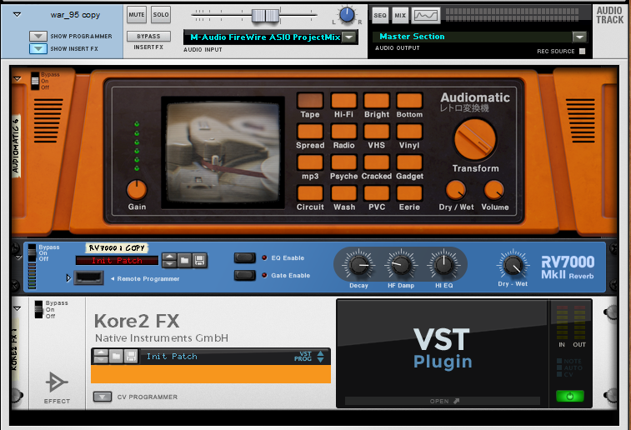Toggle the RV7000 EQ Enable button
631x430 pixels.
point(244,258)
